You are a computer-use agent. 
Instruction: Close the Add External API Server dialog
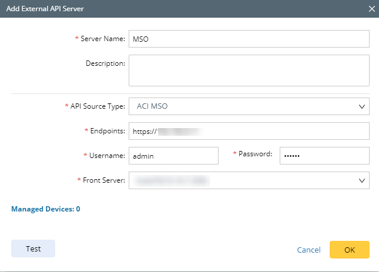[371, 8]
